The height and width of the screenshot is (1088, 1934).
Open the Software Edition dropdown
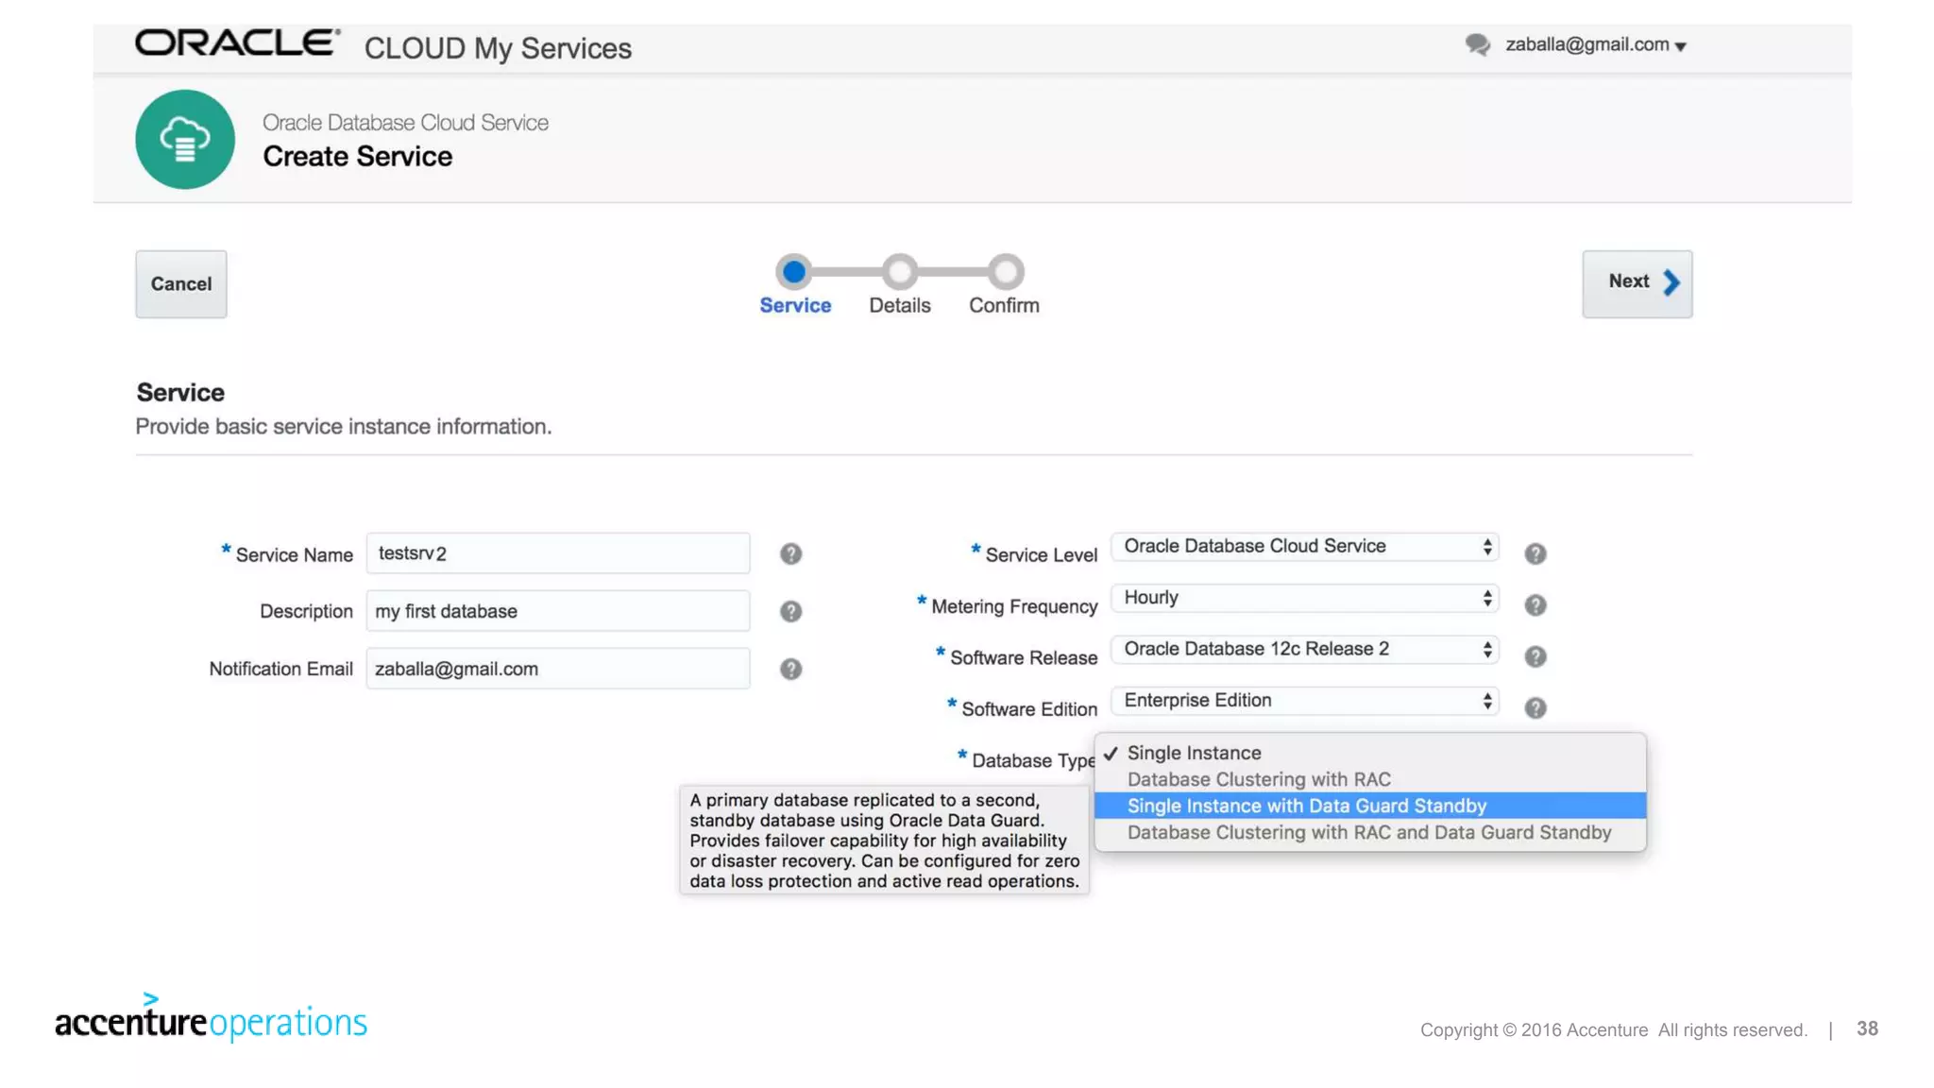click(x=1304, y=700)
